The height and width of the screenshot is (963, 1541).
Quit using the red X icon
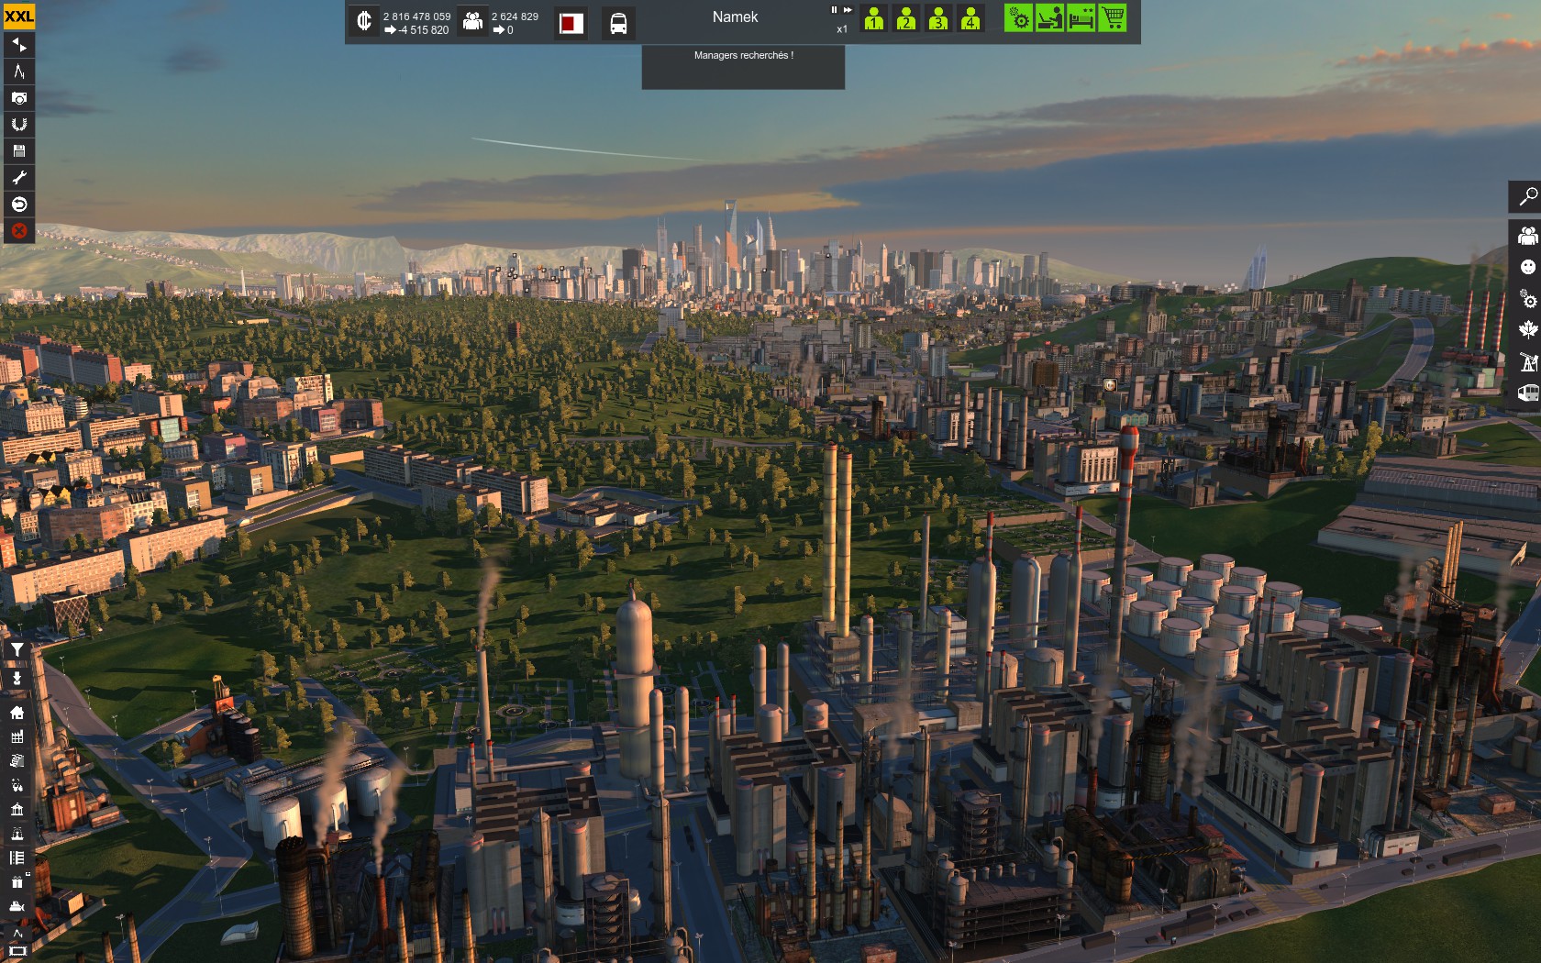click(18, 231)
